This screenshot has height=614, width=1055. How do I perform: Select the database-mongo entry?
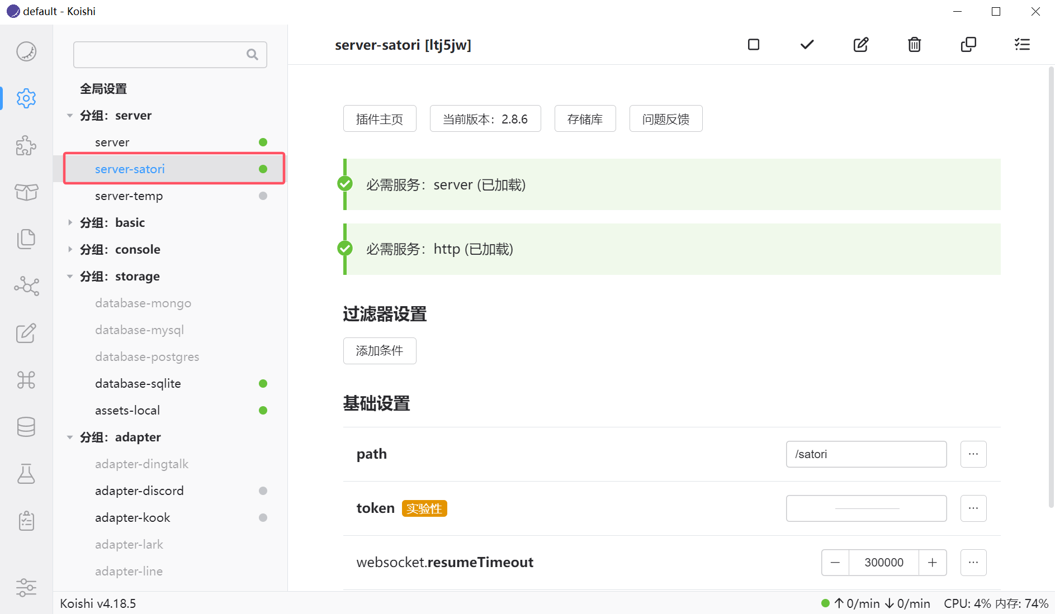170,303
